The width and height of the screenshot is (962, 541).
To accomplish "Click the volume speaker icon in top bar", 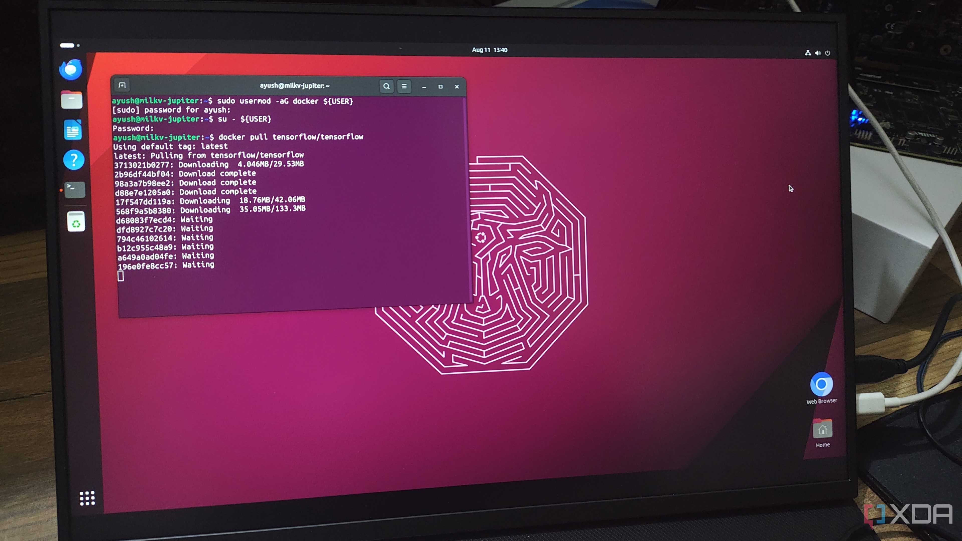I will click(818, 53).
